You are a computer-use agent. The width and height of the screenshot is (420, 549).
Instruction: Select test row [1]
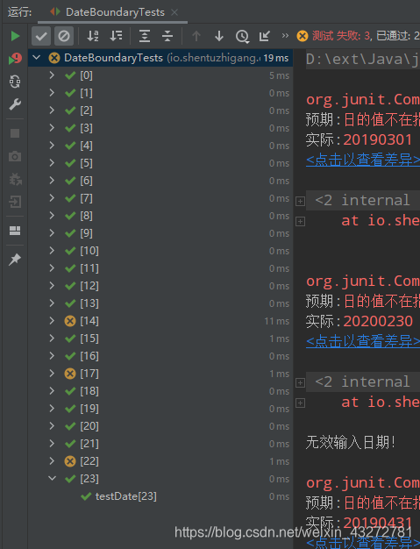click(x=160, y=93)
